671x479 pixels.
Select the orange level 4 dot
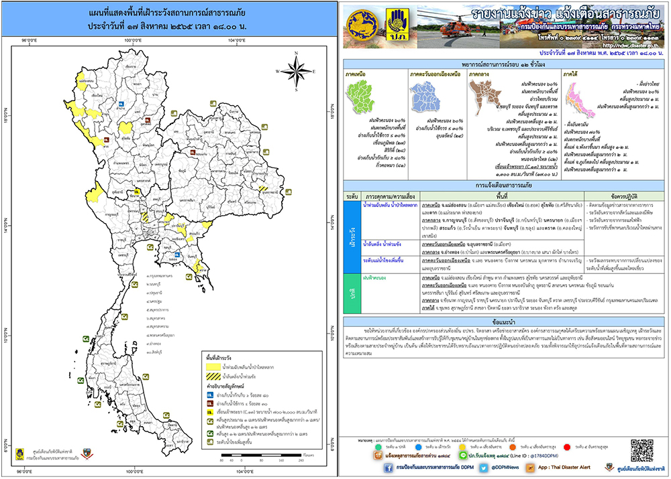(x=513, y=447)
